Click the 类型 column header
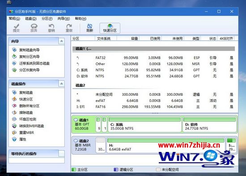246x176 pixels. (192, 38)
